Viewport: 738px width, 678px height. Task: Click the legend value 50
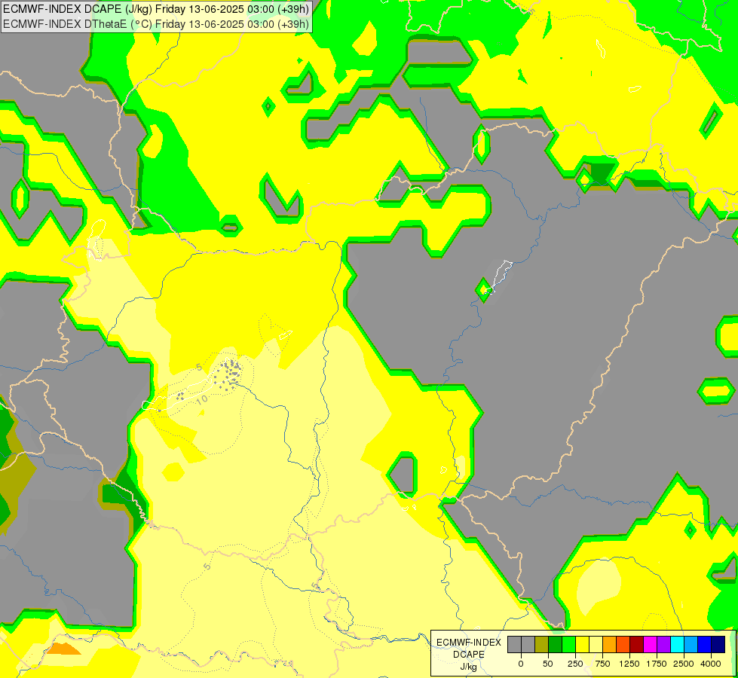(547, 664)
